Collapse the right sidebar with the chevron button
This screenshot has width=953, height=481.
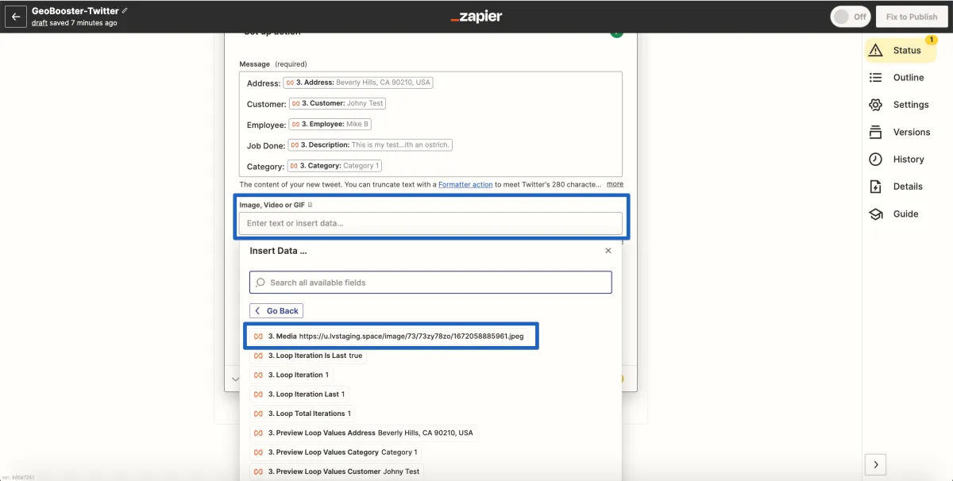coord(875,464)
